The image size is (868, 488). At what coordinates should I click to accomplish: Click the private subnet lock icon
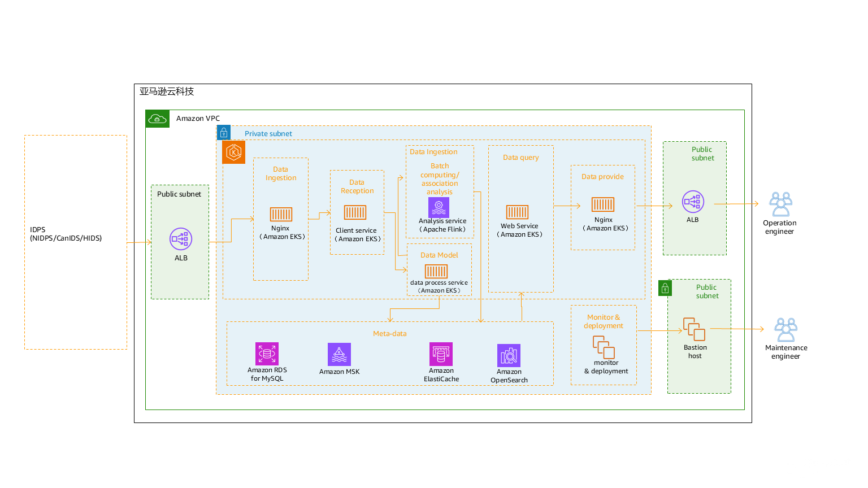tap(224, 133)
